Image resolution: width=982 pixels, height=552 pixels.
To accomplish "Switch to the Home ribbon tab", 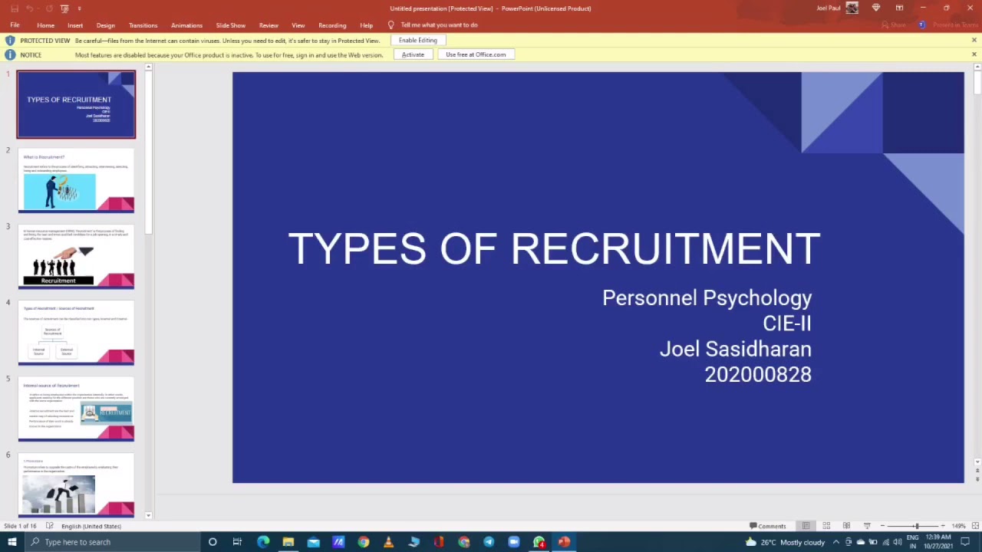I will click(x=45, y=25).
